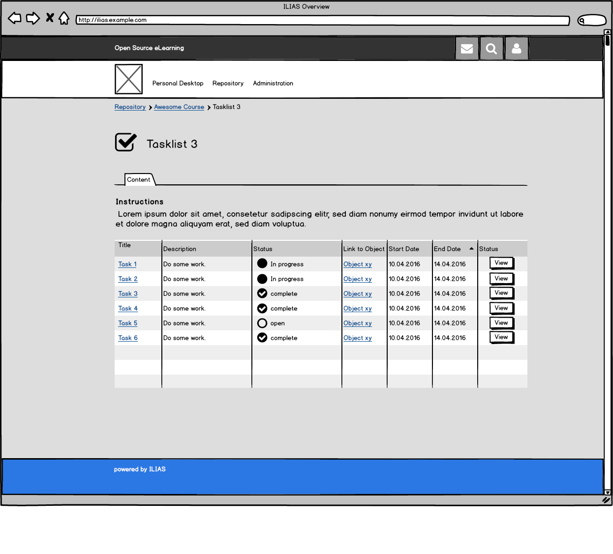
Task: Toggle the complete checkmark for Task 3
Action: (x=262, y=293)
